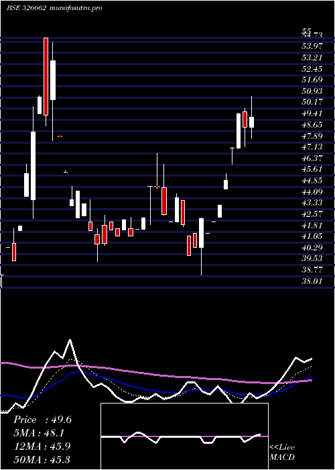Click the 47.13 price axis label
Image resolution: width=335 pixels, height=470 pixels.
click(x=312, y=147)
